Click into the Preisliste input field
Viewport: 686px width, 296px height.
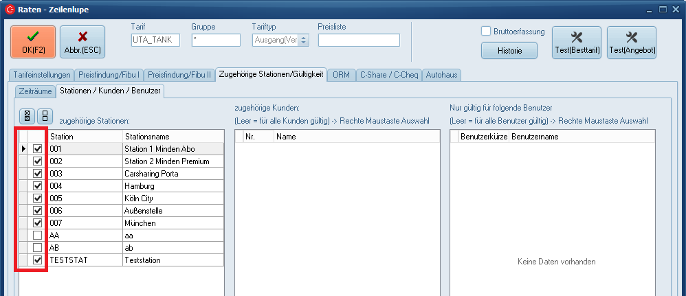point(358,40)
